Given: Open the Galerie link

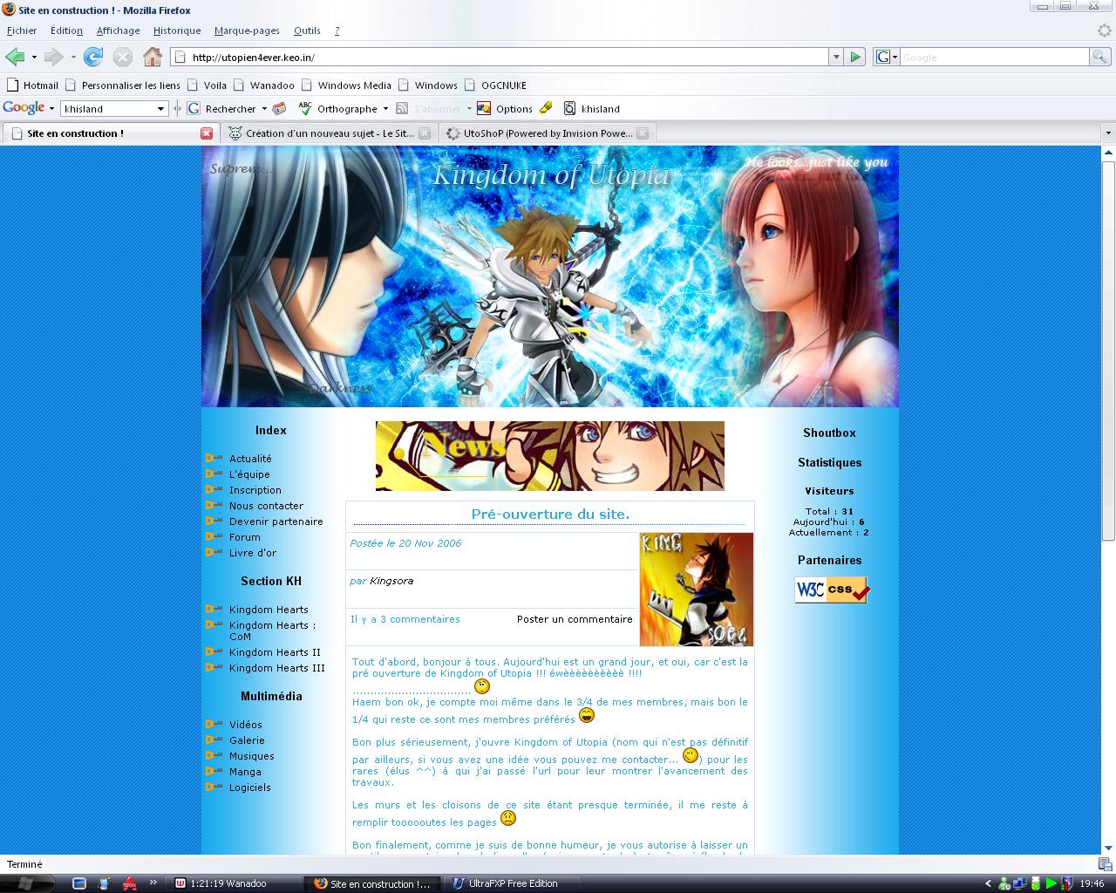Looking at the screenshot, I should pyautogui.click(x=247, y=740).
